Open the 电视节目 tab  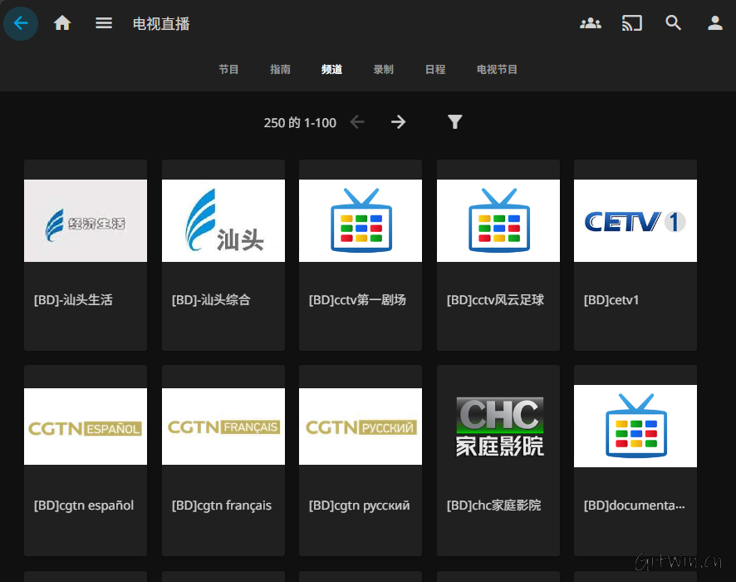tap(497, 70)
